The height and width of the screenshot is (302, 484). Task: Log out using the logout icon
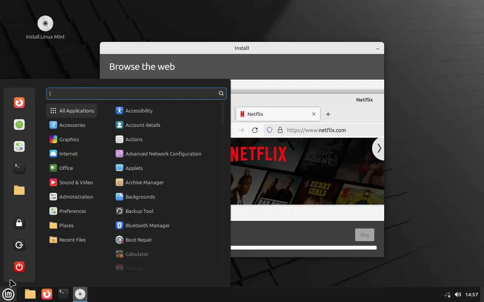pyautogui.click(x=19, y=245)
